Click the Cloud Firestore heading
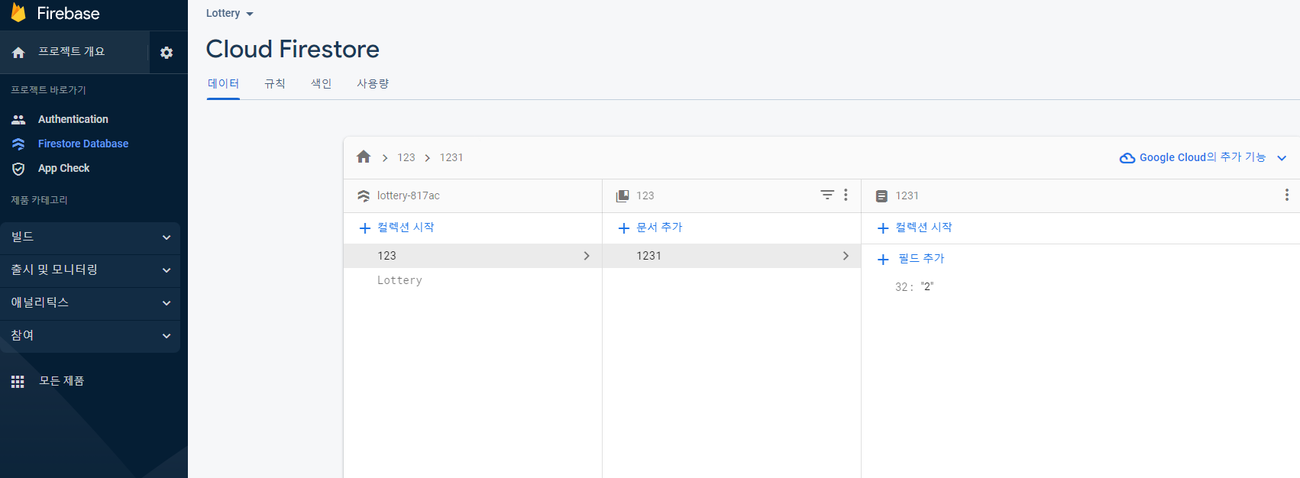 tap(293, 49)
